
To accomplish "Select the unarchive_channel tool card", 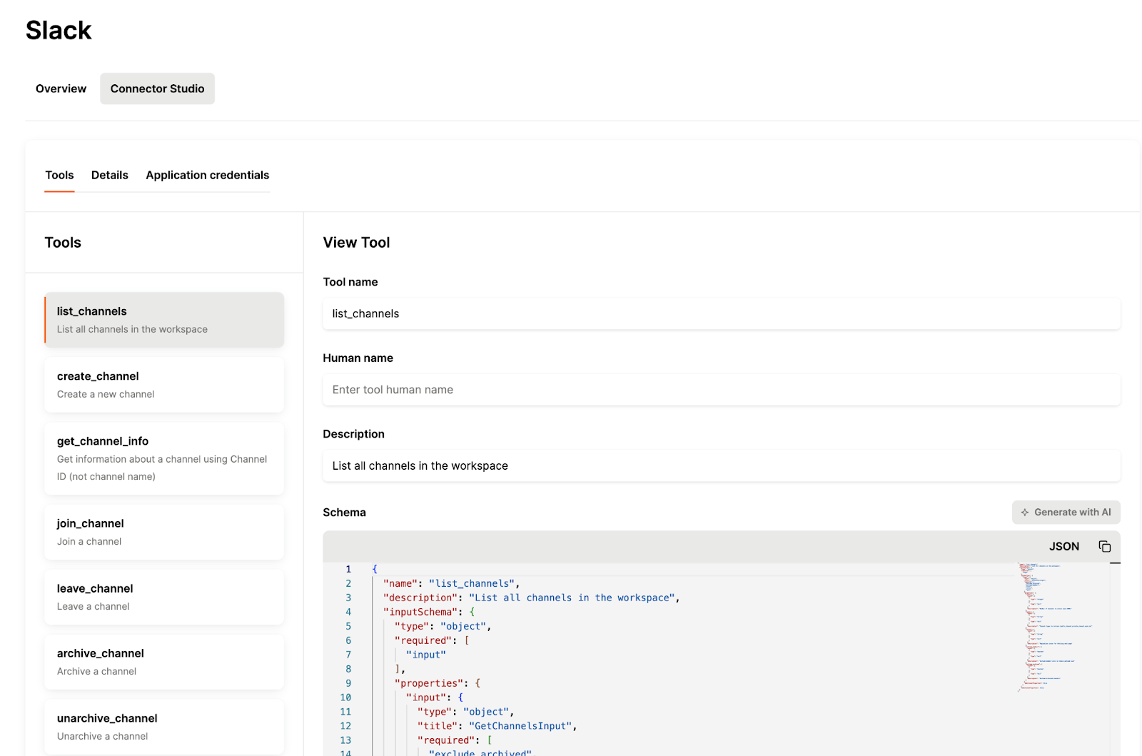I will coord(164,727).
